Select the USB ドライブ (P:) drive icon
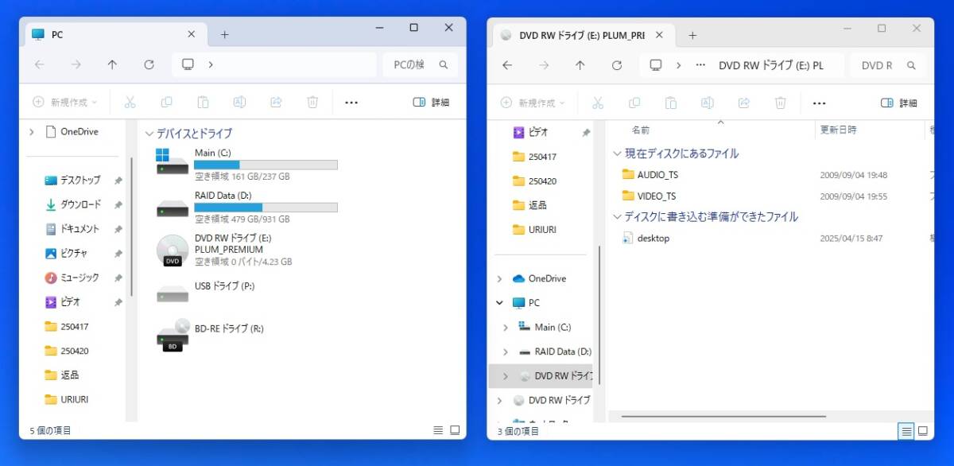This screenshot has width=954, height=466. (173, 293)
